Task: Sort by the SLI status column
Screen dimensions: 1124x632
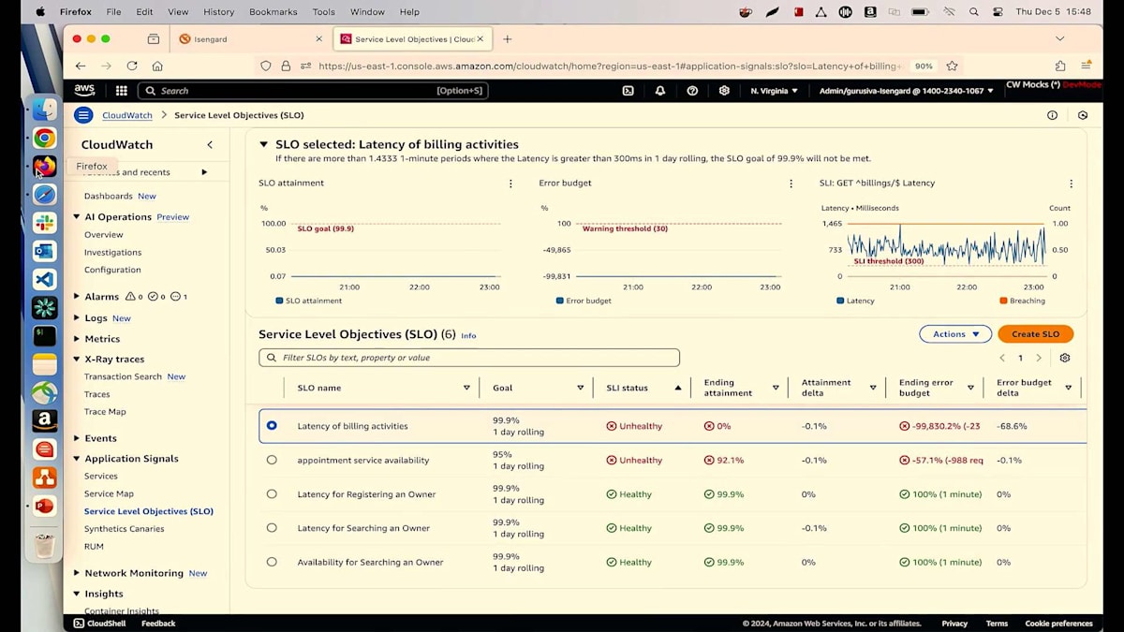Action: pyautogui.click(x=678, y=388)
